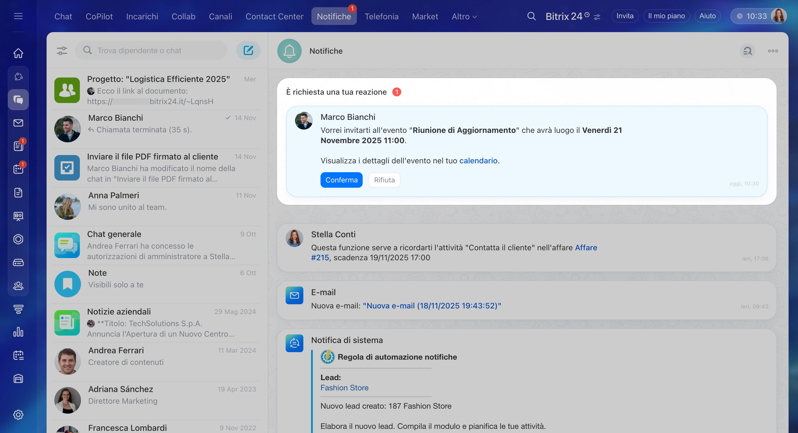Click the home icon in sidebar
The width and height of the screenshot is (798, 433).
tap(18, 53)
